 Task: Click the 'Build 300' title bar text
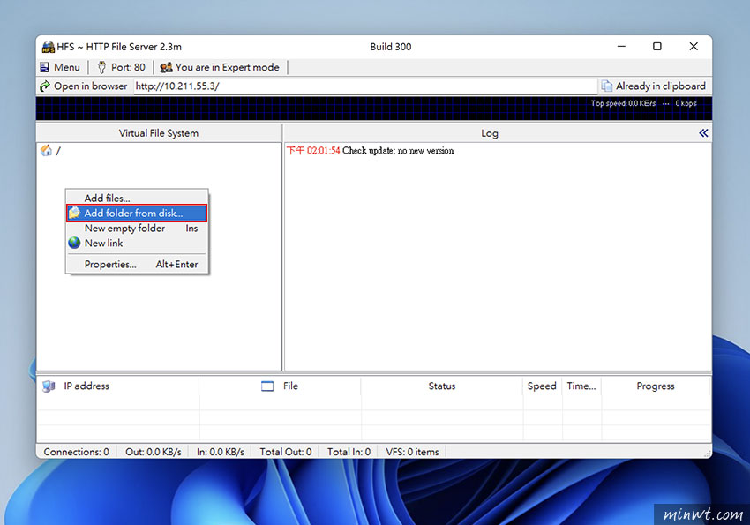pos(391,47)
